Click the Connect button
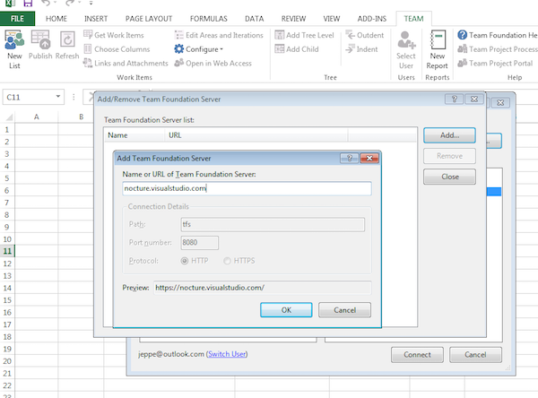Viewport: 538px width, 398px height. click(x=417, y=355)
